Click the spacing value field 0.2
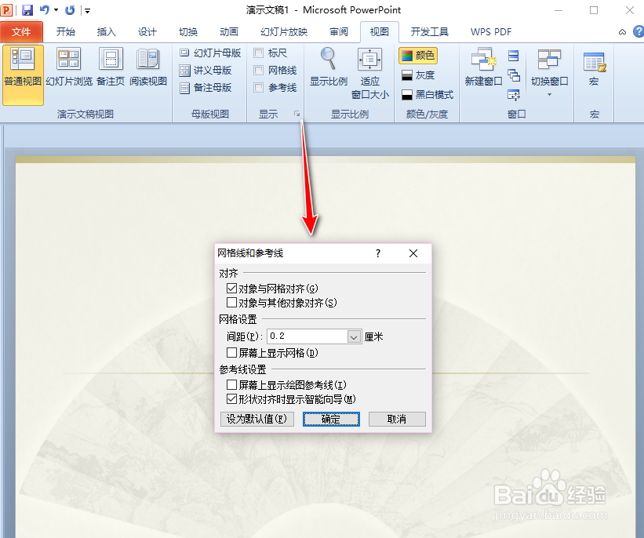 tap(307, 336)
